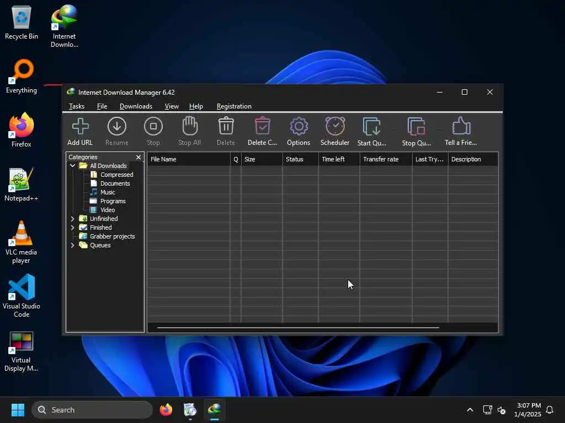Click the Delete Completed icon
This screenshot has width=565, height=423.
click(x=262, y=126)
